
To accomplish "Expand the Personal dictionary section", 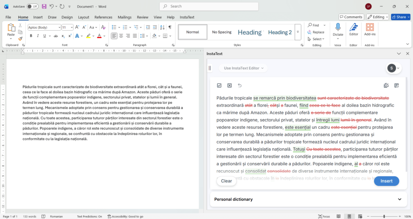I will pos(399,199).
